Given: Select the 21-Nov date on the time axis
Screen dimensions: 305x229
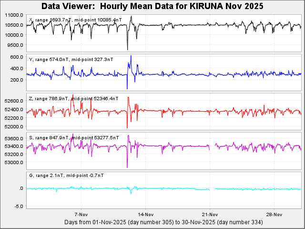Looking at the screenshot, I should point(210,214).
